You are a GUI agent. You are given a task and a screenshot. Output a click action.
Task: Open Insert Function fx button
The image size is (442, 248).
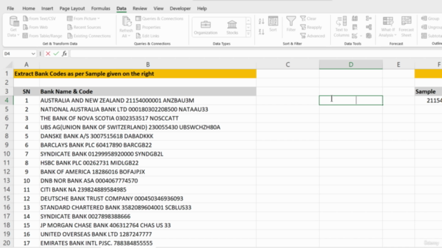coord(64,54)
